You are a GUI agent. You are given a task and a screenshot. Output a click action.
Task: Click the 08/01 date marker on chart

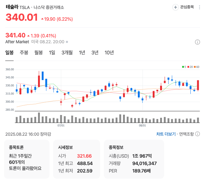coord(142,126)
